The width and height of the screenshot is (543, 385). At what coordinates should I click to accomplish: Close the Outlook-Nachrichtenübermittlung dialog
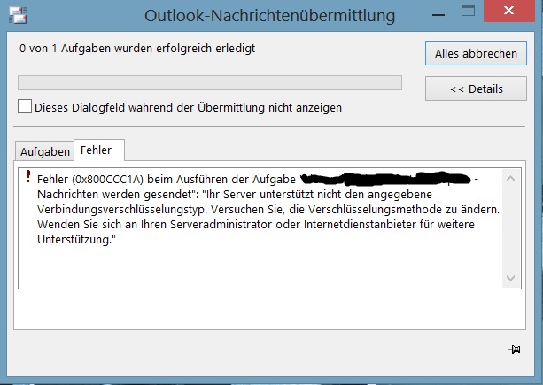coord(508,11)
